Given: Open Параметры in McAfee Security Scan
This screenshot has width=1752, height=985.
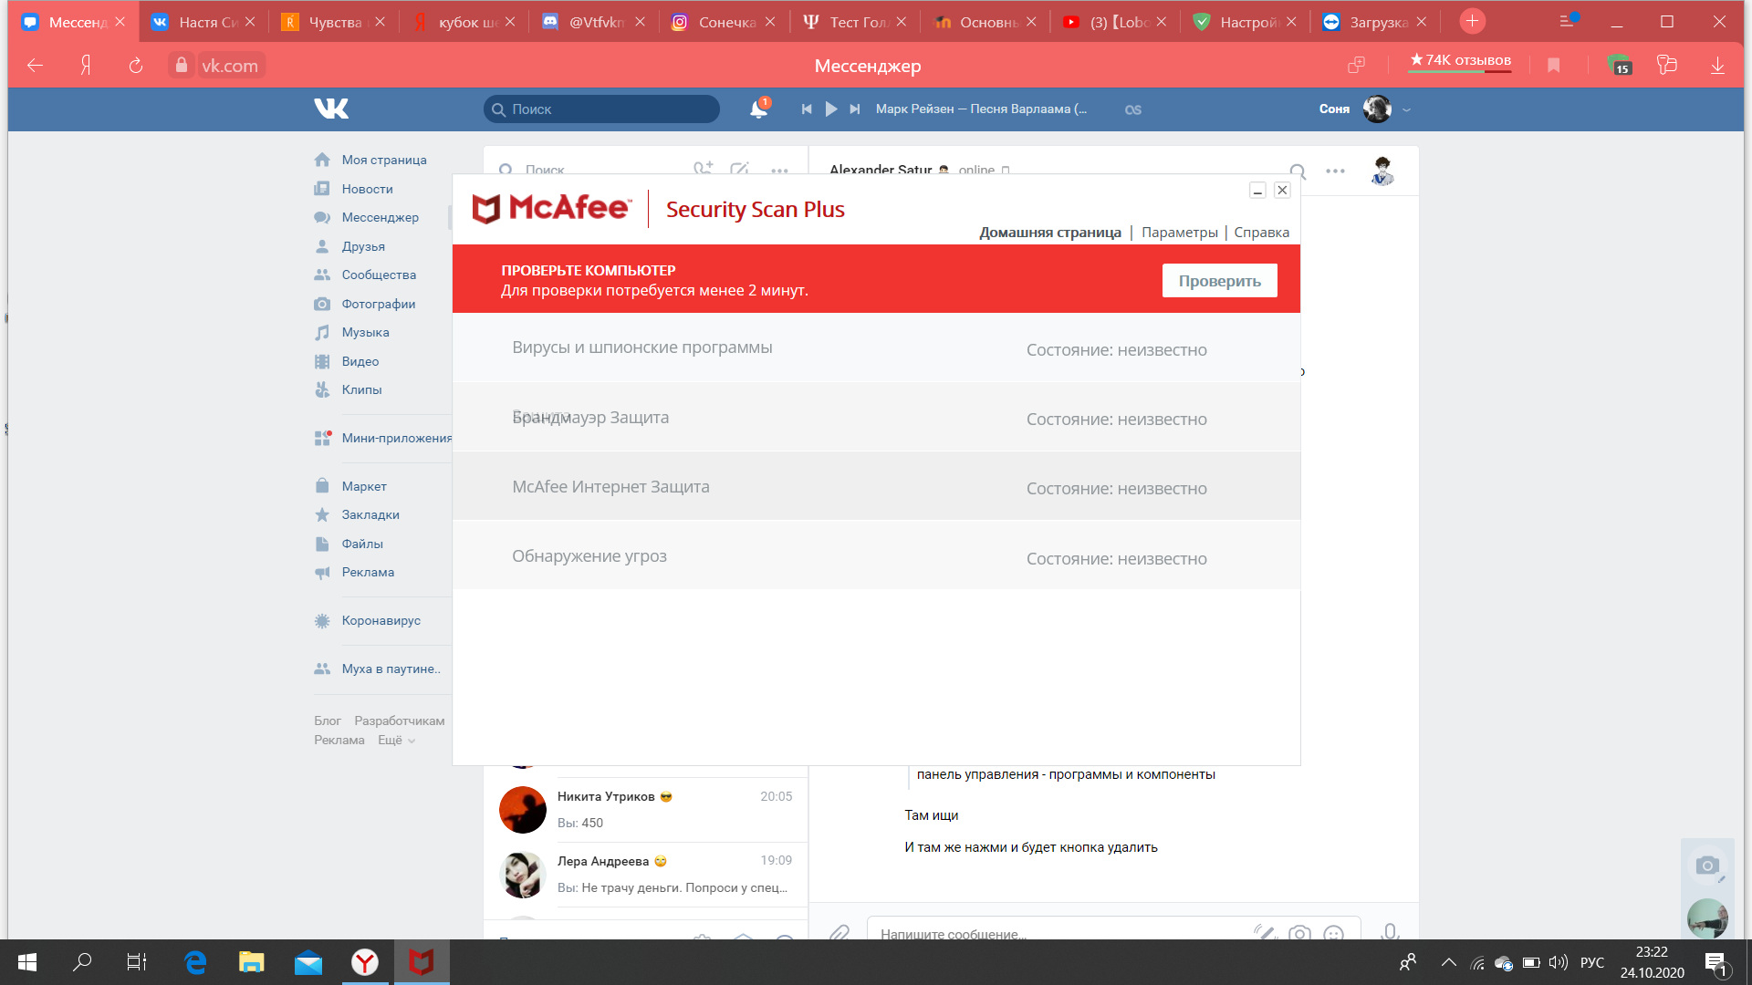Looking at the screenshot, I should click(1179, 233).
